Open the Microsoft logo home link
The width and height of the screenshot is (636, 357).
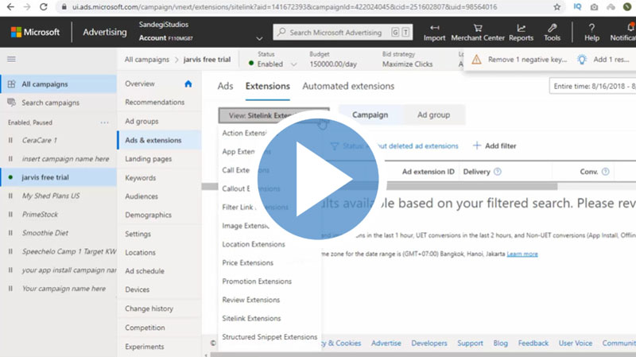click(x=35, y=32)
